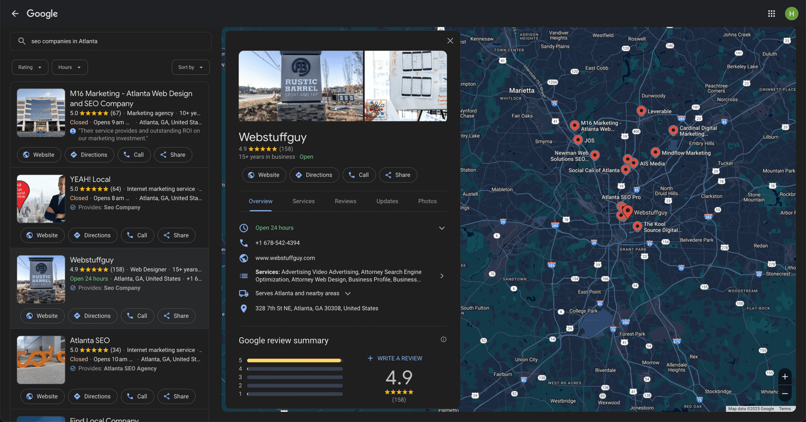The width and height of the screenshot is (806, 422).
Task: Open the Atlanta SEO listing thumbnail
Action: coord(41,360)
